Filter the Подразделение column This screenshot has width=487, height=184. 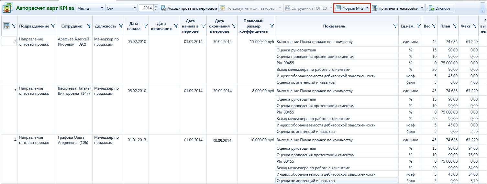(53, 26)
